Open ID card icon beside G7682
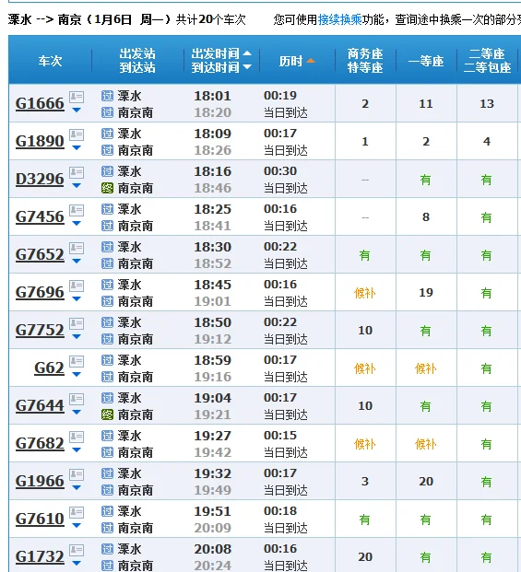Screen dimensions: 521x572 click(x=77, y=437)
